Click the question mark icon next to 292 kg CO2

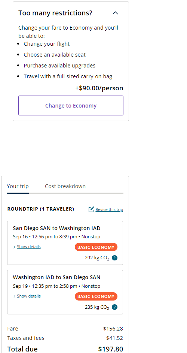point(114,258)
